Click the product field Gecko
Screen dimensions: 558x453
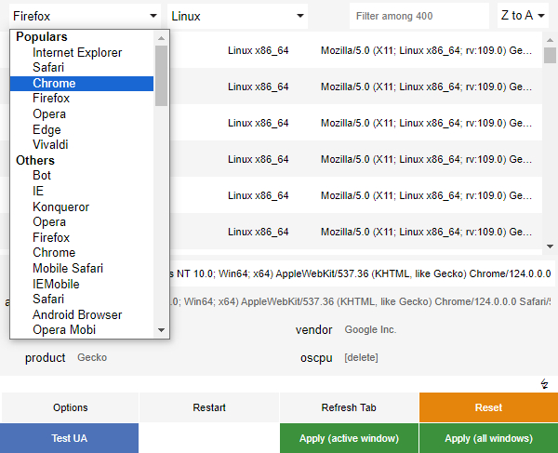92,357
